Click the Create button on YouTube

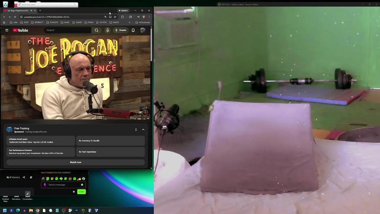coord(121,30)
